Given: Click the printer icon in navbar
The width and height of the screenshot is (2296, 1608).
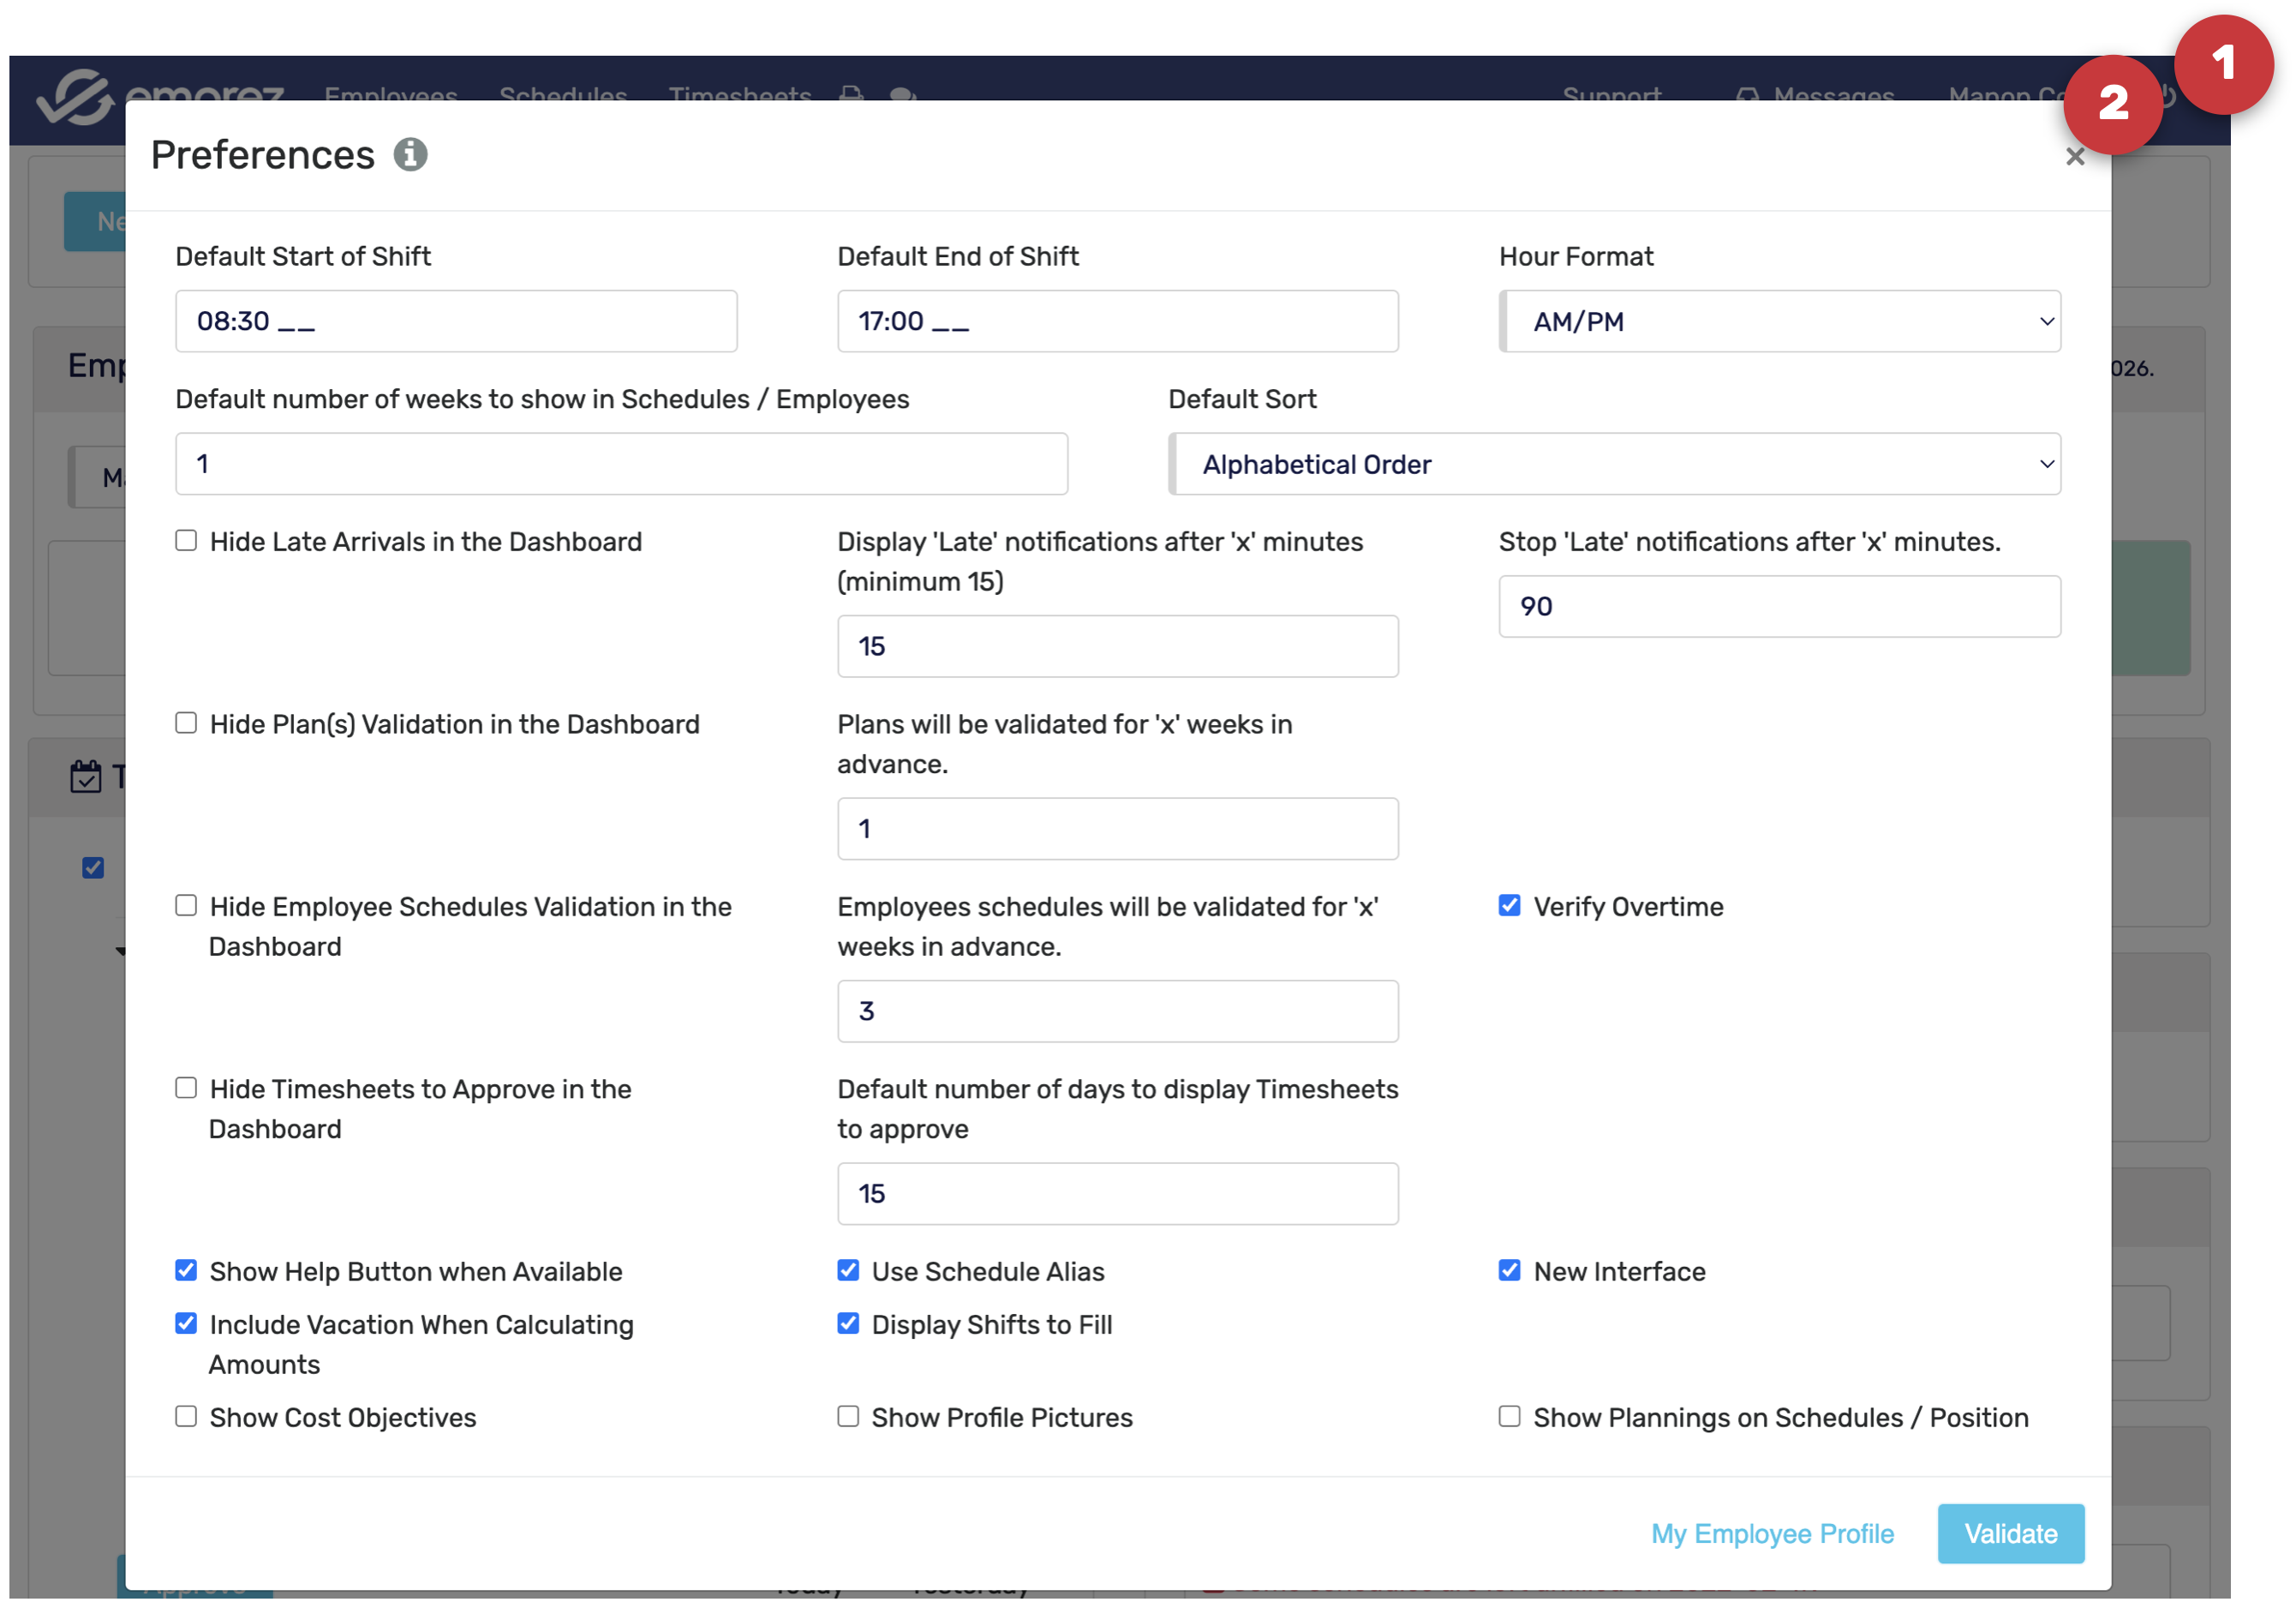Looking at the screenshot, I should (851, 92).
